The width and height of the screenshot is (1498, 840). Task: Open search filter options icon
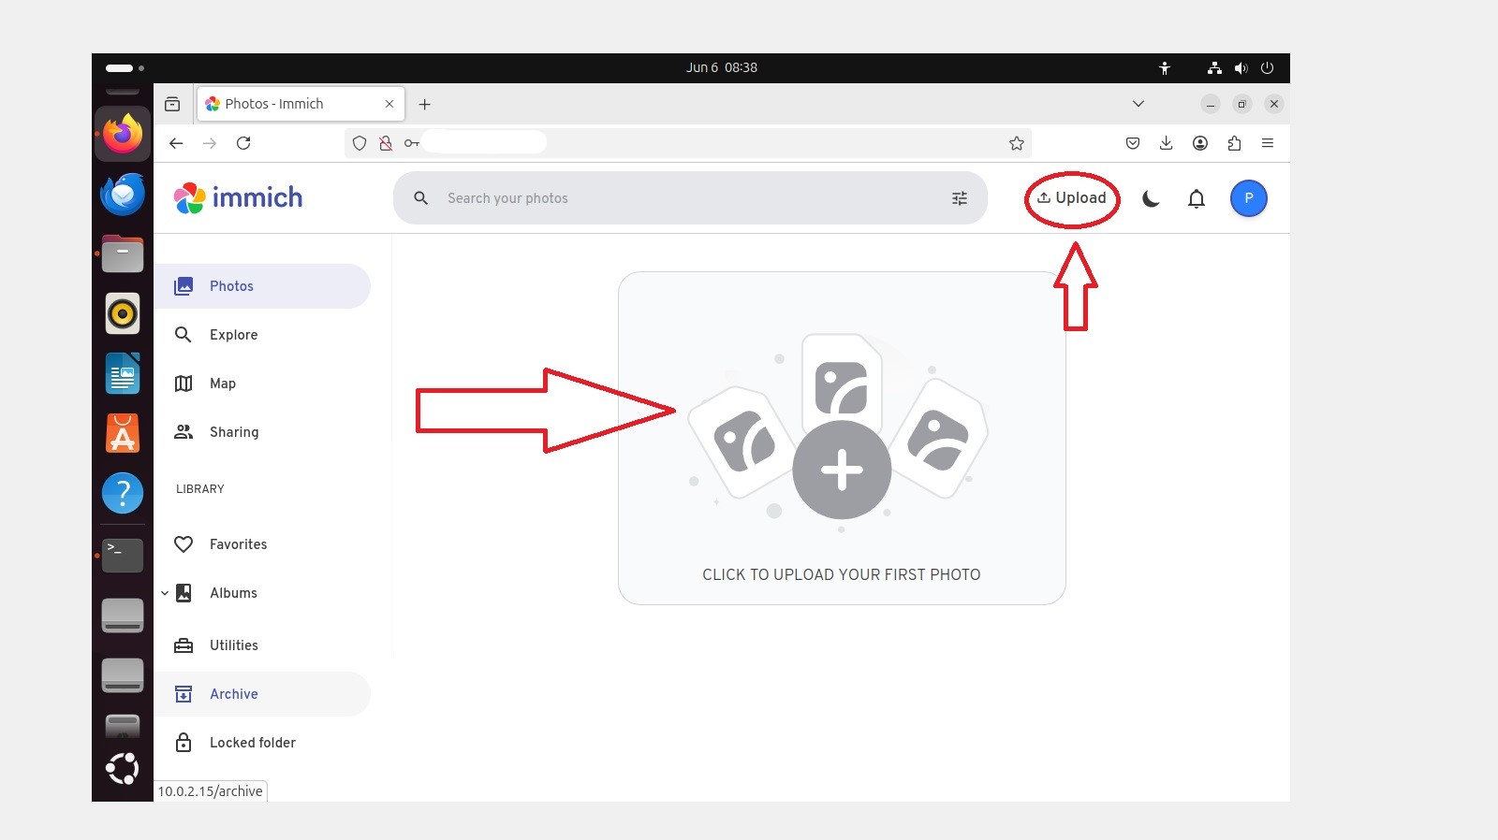point(960,198)
